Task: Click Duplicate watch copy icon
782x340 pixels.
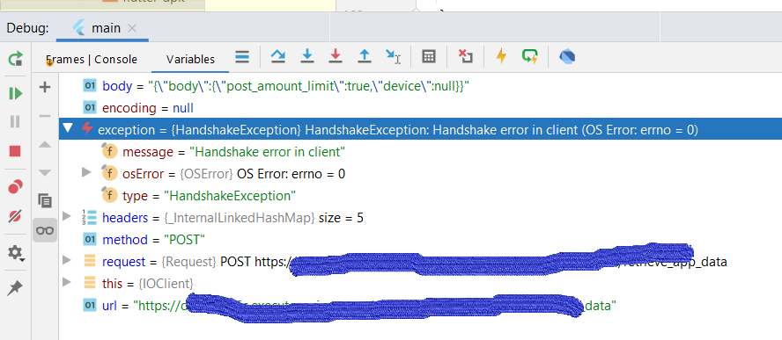Action: click(x=45, y=200)
